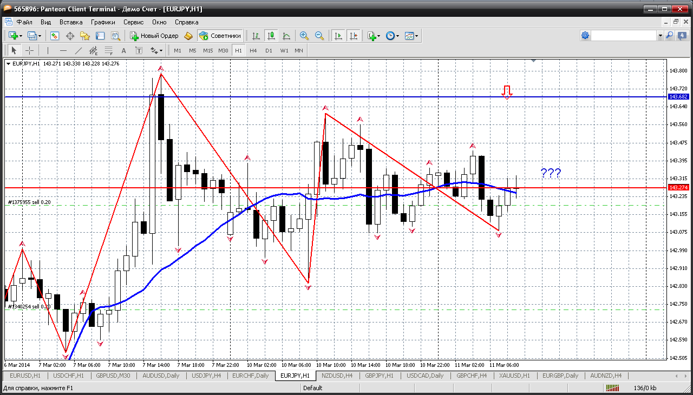This screenshot has width=693, height=395.
Task: Show the Terminal panel icon
Action: [x=100, y=36]
